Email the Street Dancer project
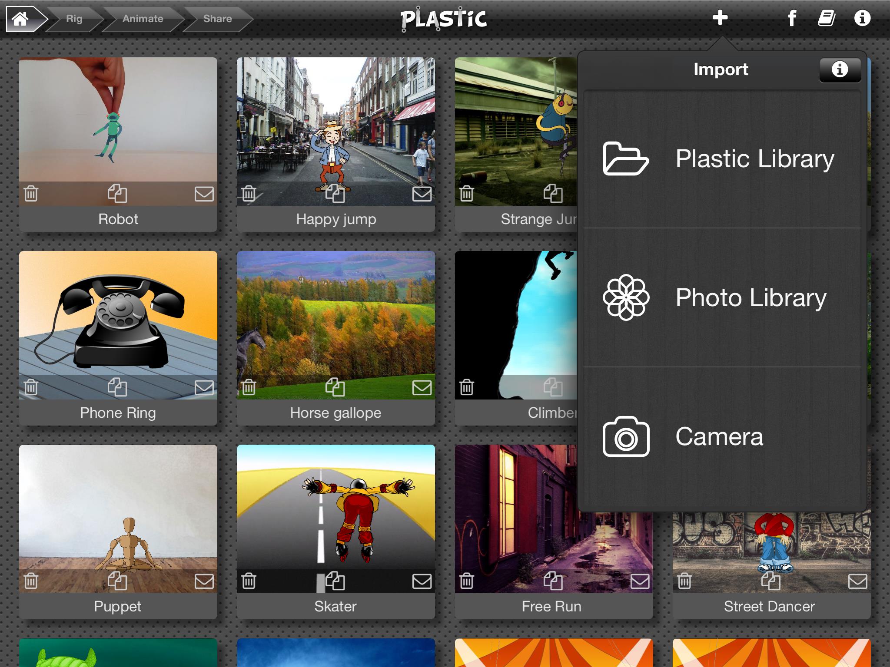Image resolution: width=890 pixels, height=667 pixels. click(857, 581)
